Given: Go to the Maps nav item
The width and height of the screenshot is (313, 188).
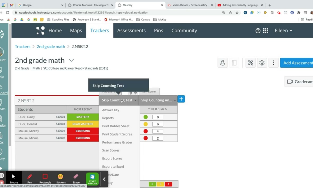Looking at the screenshot, I should point(76,31).
